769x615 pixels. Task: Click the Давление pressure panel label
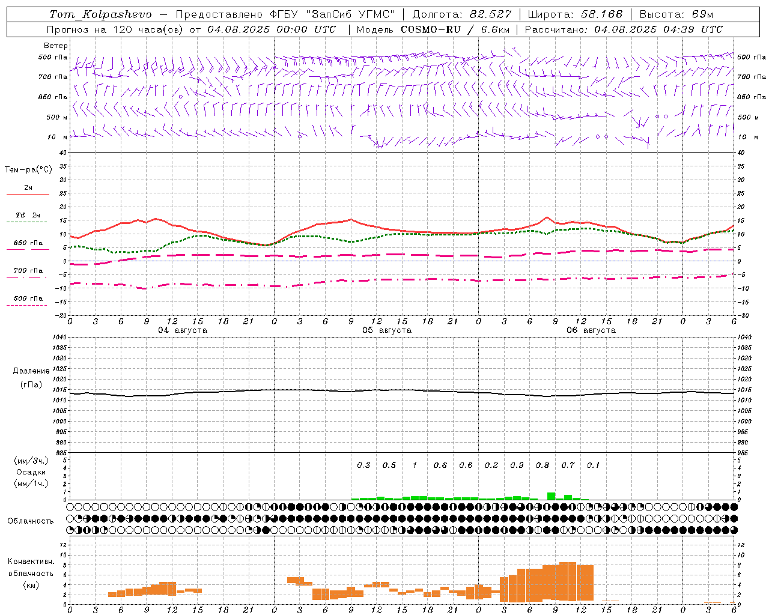31,371
